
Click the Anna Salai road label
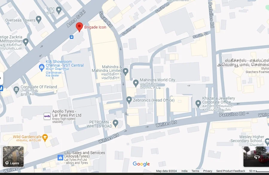pyautogui.click(x=76, y=19)
